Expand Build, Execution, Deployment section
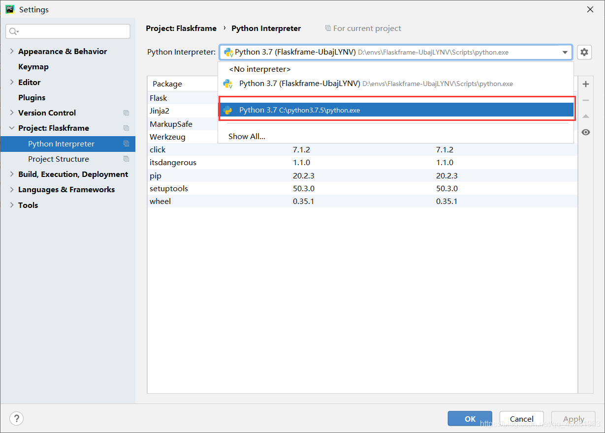This screenshot has height=433, width=605. coord(12,174)
